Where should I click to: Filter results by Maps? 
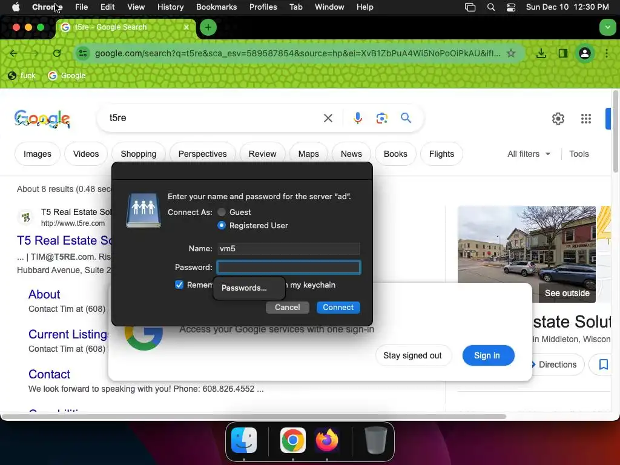click(308, 154)
